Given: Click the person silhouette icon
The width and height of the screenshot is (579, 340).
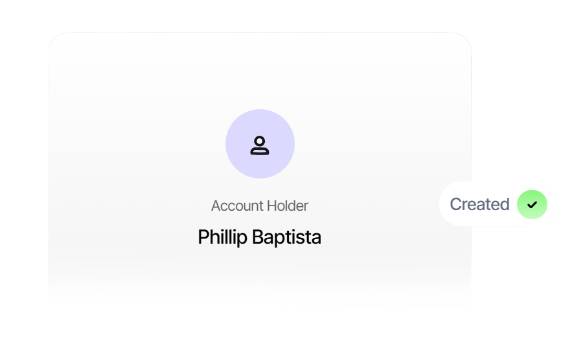Looking at the screenshot, I should point(260,145).
